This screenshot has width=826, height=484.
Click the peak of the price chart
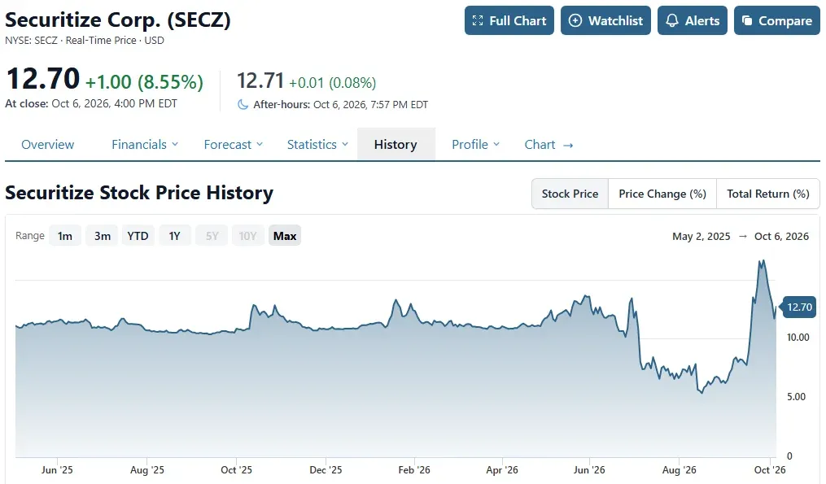click(x=762, y=260)
